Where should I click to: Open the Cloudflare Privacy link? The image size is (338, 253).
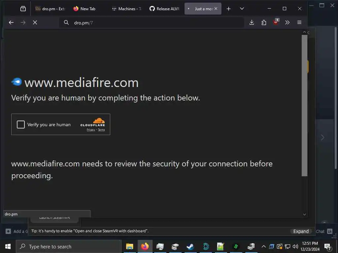(x=91, y=130)
